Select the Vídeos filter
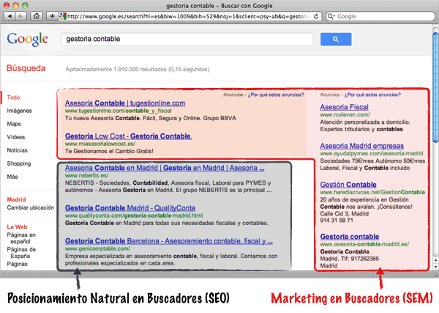Image resolution: width=439 pixels, height=313 pixels. tap(16, 137)
